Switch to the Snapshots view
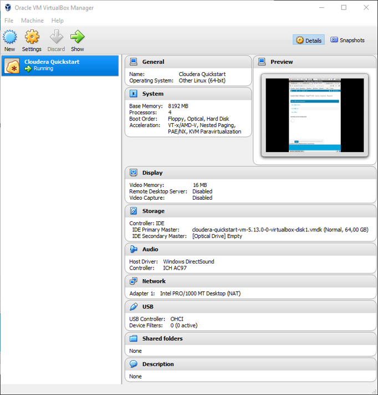The height and width of the screenshot is (395, 378). coord(348,40)
